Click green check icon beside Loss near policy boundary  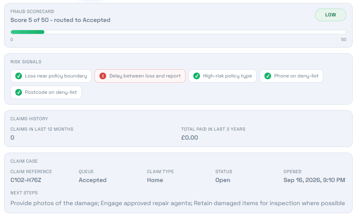[19, 76]
